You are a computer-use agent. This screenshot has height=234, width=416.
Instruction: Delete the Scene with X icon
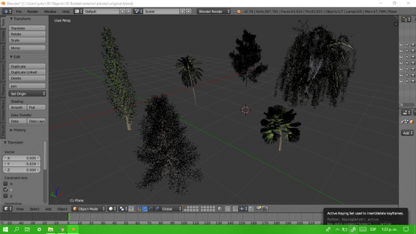point(188,12)
